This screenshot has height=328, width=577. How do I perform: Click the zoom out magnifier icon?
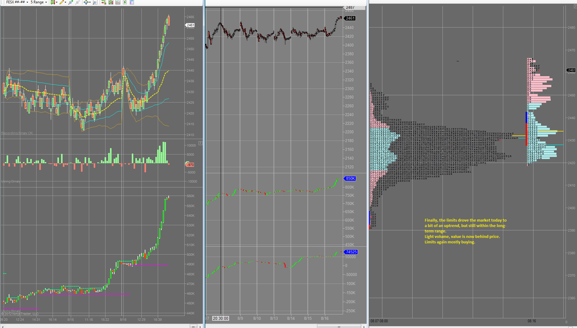78,2
